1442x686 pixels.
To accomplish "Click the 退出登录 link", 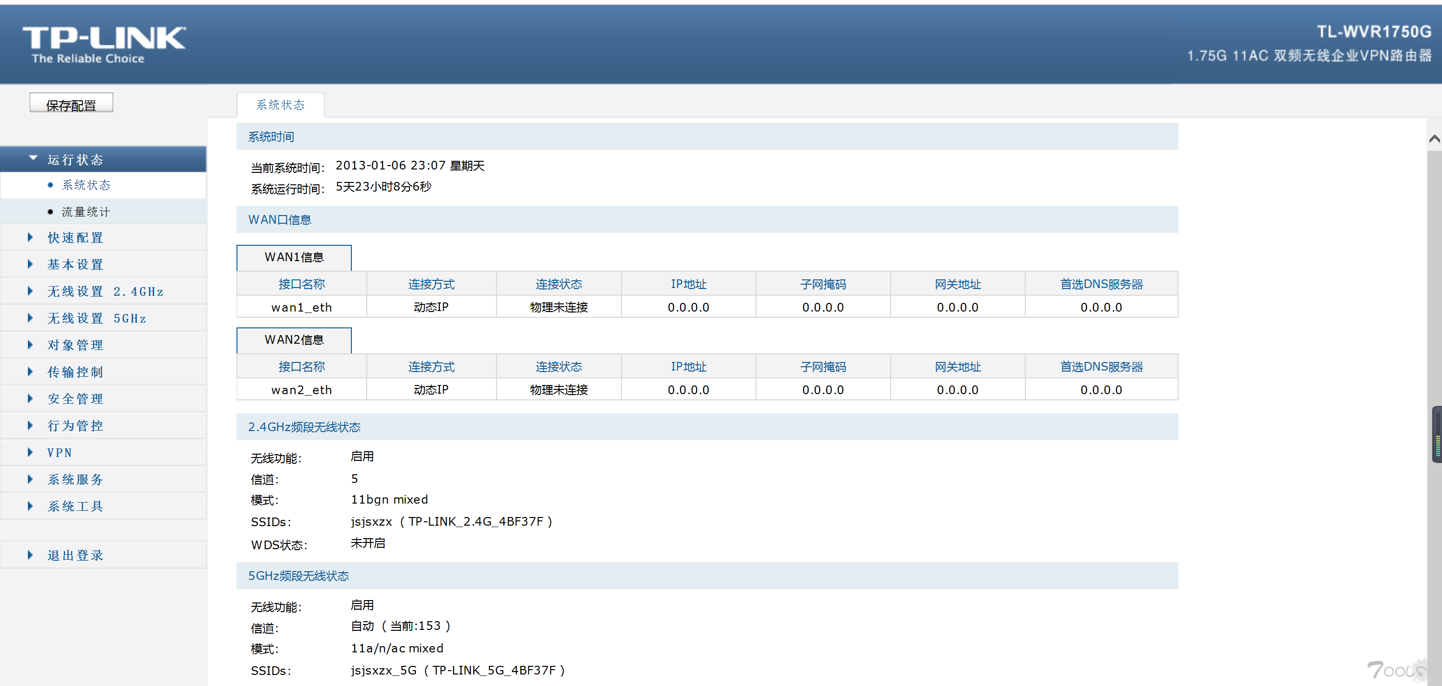I will (x=75, y=555).
